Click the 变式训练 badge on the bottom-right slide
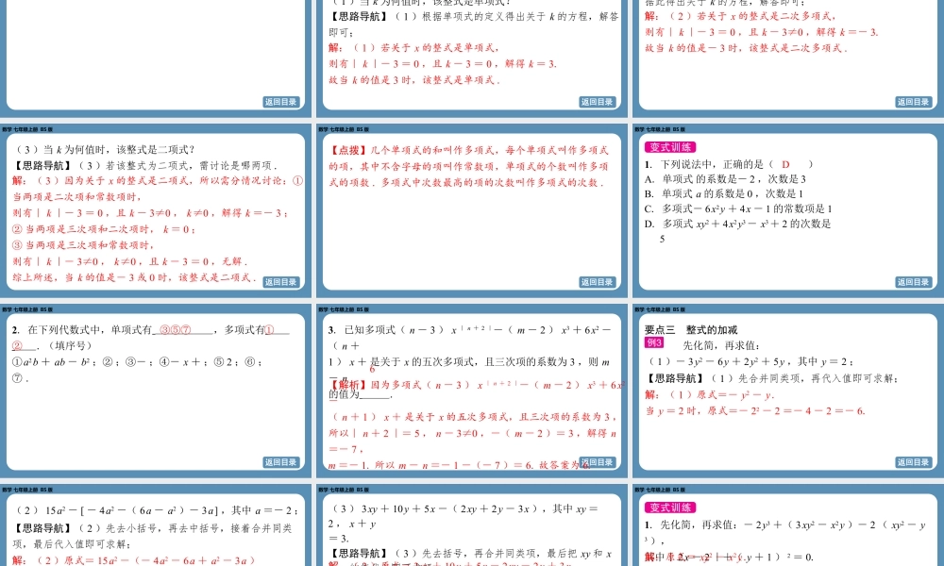Viewport: 944px width, 566px height. pyautogui.click(x=670, y=507)
